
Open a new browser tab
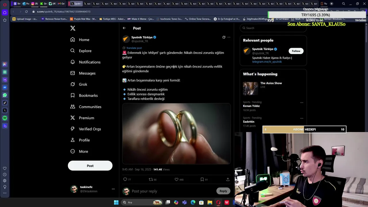pyautogui.click(x=331, y=4)
